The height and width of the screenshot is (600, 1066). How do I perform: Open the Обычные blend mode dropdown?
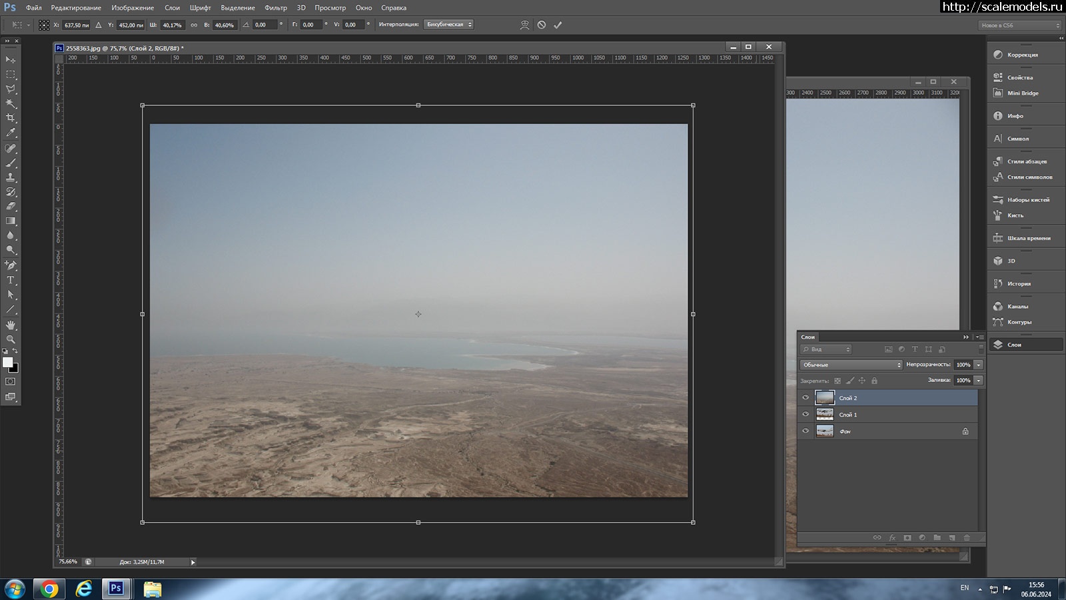point(851,365)
